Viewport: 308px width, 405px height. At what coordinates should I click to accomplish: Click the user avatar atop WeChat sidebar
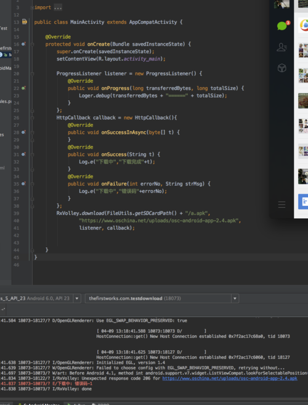pos(282,4)
